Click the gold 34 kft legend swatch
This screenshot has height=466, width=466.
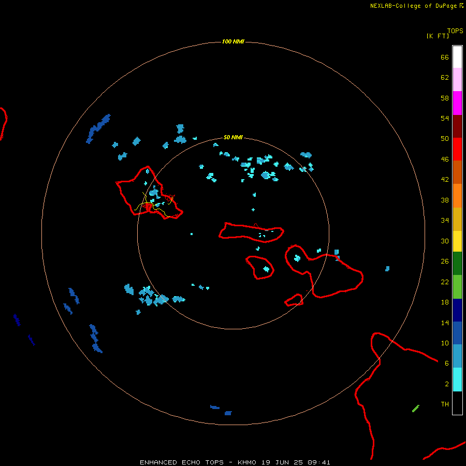coord(457,219)
